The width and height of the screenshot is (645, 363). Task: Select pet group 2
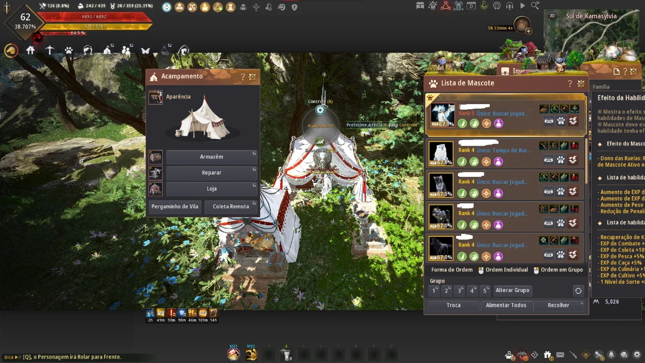[446, 291]
